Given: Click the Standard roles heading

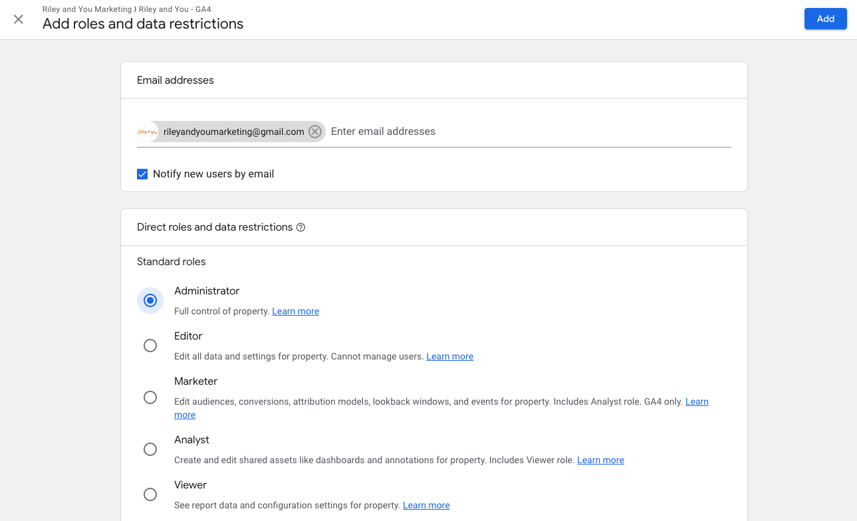Looking at the screenshot, I should click(172, 262).
